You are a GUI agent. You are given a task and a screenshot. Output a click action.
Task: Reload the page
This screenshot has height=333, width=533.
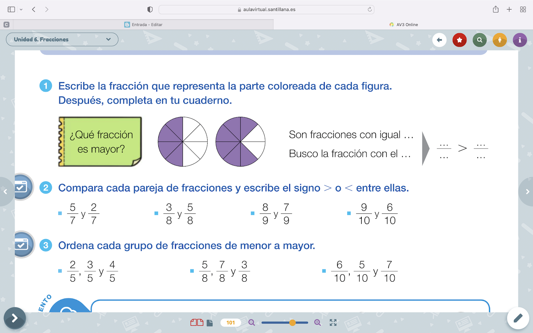[369, 9]
